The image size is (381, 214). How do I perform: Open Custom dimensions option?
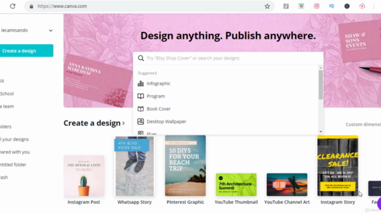363,124
